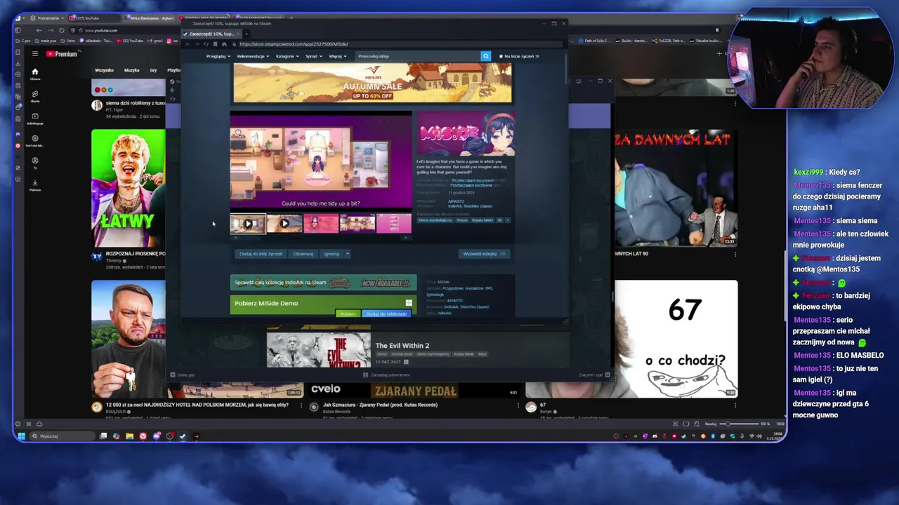899x505 pixels.
Task: Click the Steam store URL address field
Action: pos(400,44)
